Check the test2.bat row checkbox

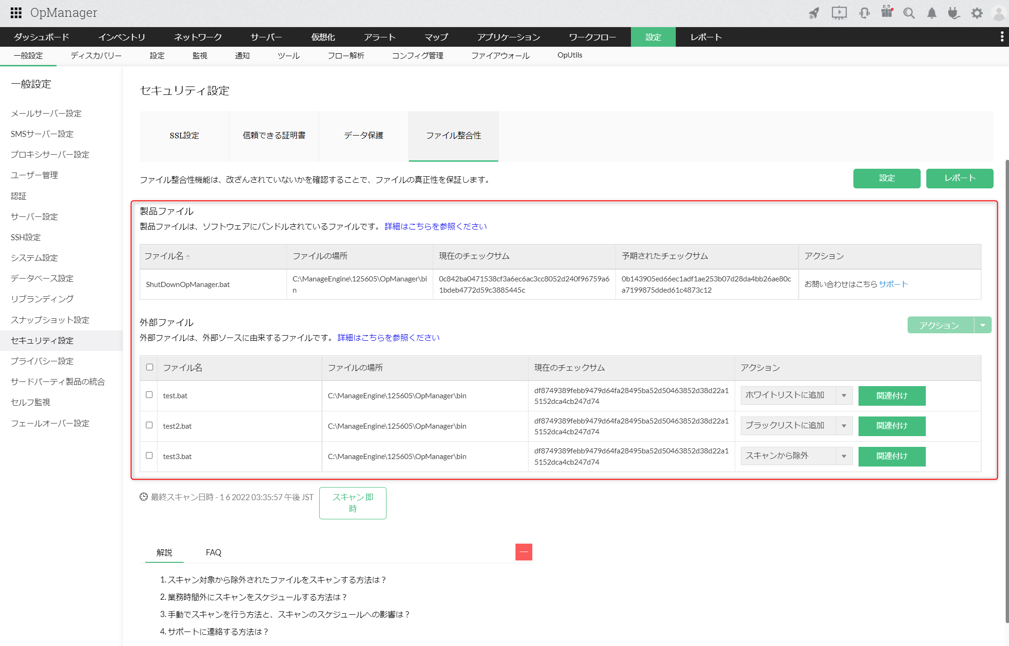coord(149,425)
